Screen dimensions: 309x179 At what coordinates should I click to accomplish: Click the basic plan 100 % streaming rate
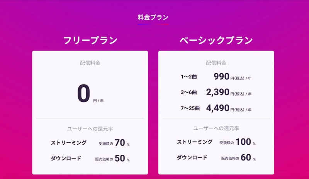click(x=243, y=142)
